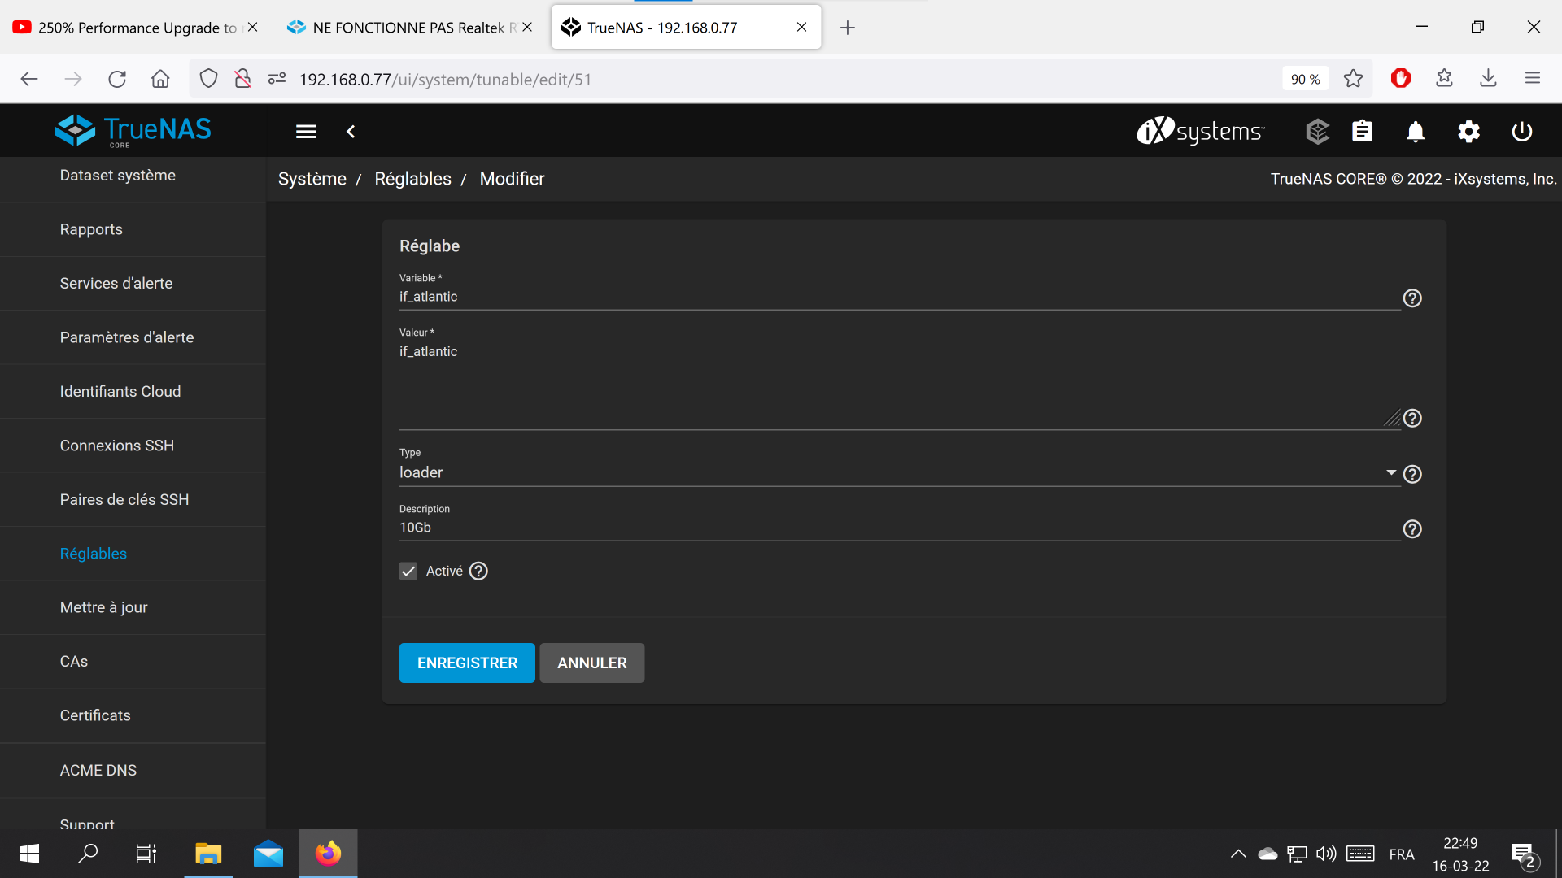This screenshot has height=878, width=1562.
Task: Go to the Firefox home page
Action: pyautogui.click(x=160, y=79)
